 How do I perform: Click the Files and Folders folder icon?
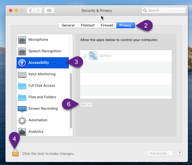point(22,97)
